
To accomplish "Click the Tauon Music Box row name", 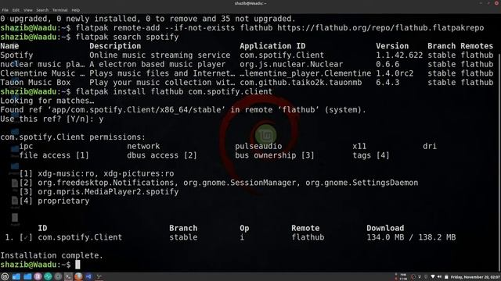I will click(35, 82).
